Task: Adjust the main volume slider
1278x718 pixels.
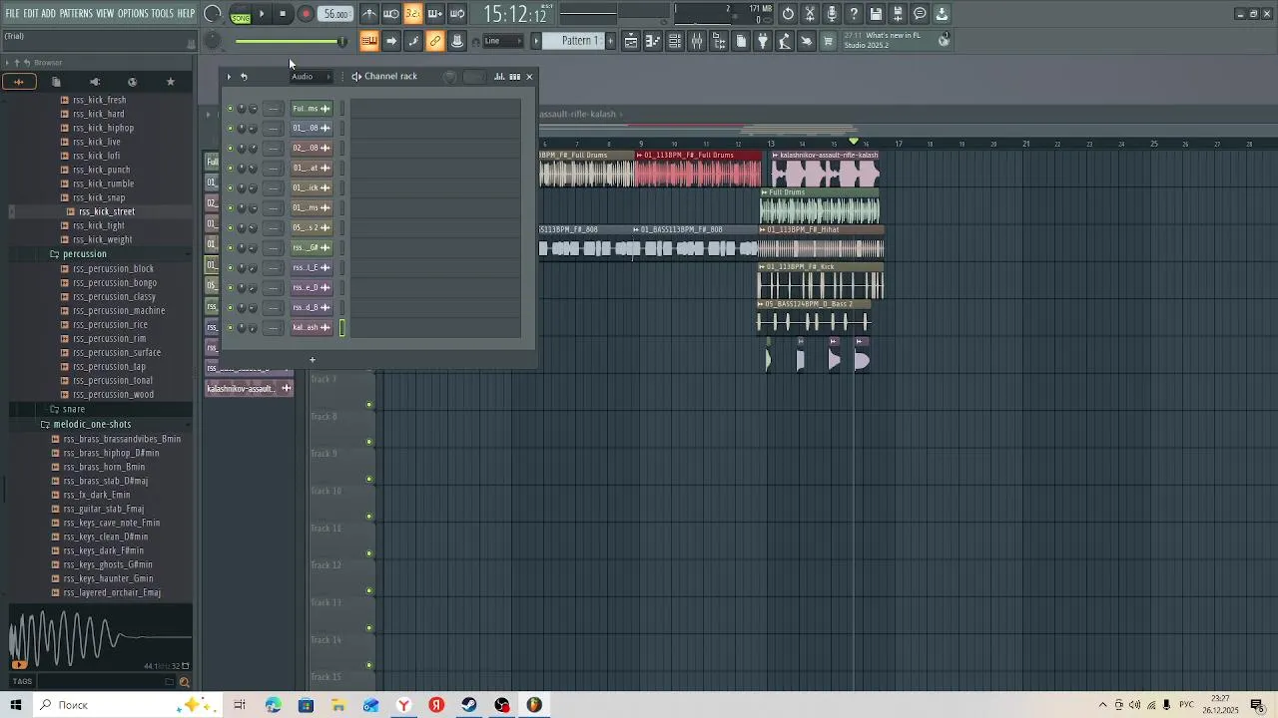Action: pos(291,41)
